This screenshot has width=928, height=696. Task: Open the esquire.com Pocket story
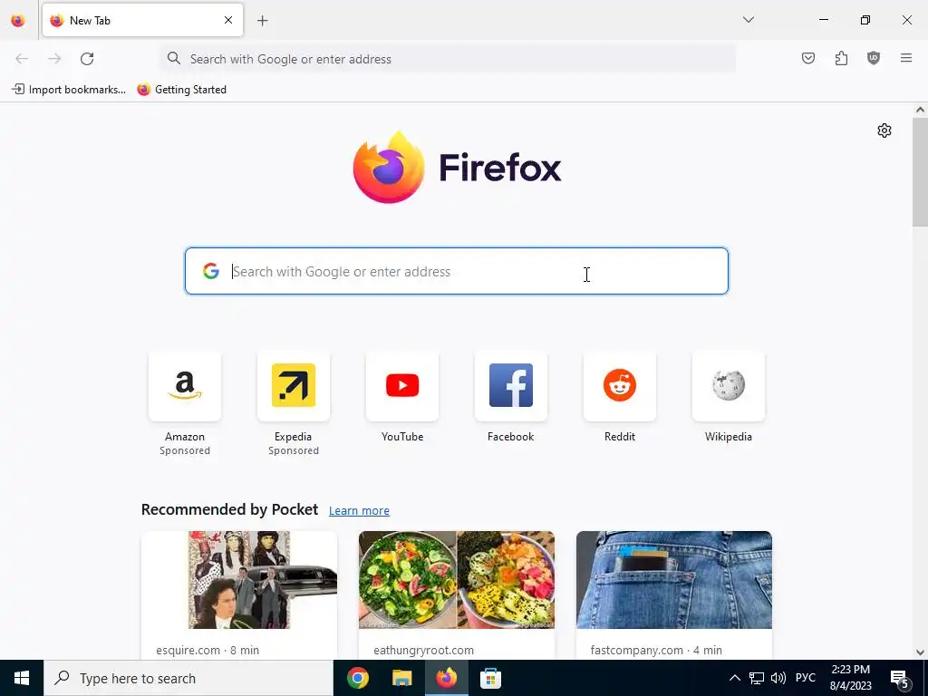(x=239, y=594)
